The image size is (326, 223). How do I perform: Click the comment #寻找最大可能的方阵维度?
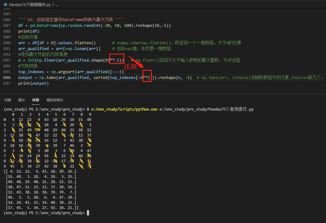click(x=43, y=55)
